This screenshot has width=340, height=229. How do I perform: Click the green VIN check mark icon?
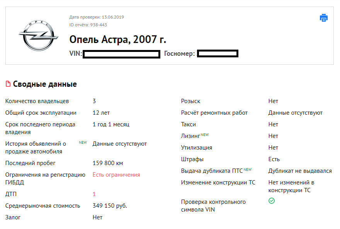point(272,201)
